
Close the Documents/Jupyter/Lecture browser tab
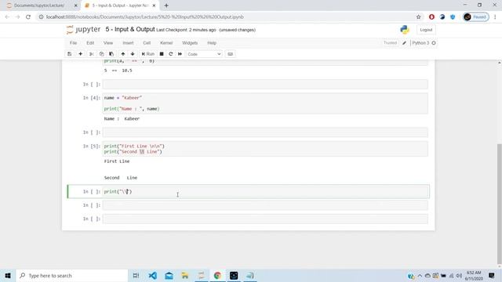pos(75,5)
